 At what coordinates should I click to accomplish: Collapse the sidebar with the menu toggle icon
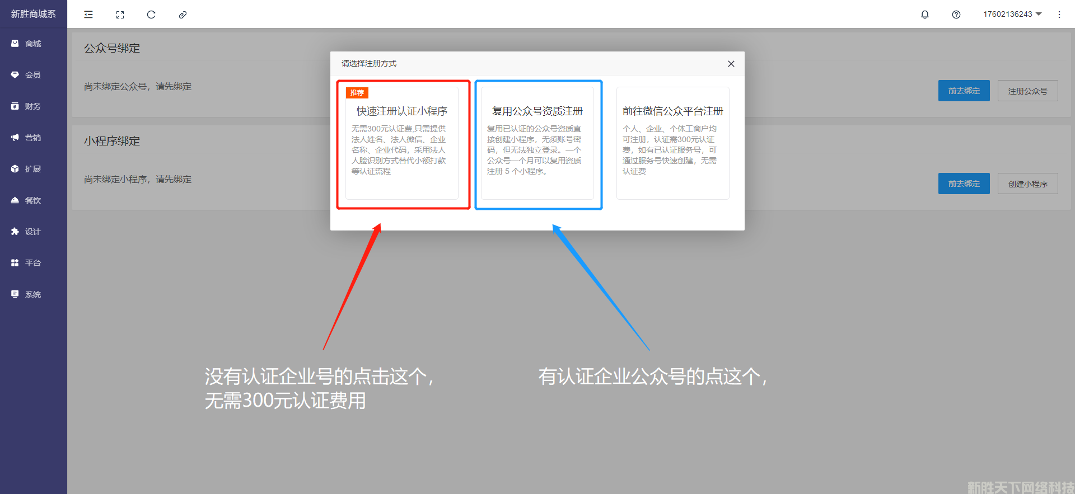(88, 15)
